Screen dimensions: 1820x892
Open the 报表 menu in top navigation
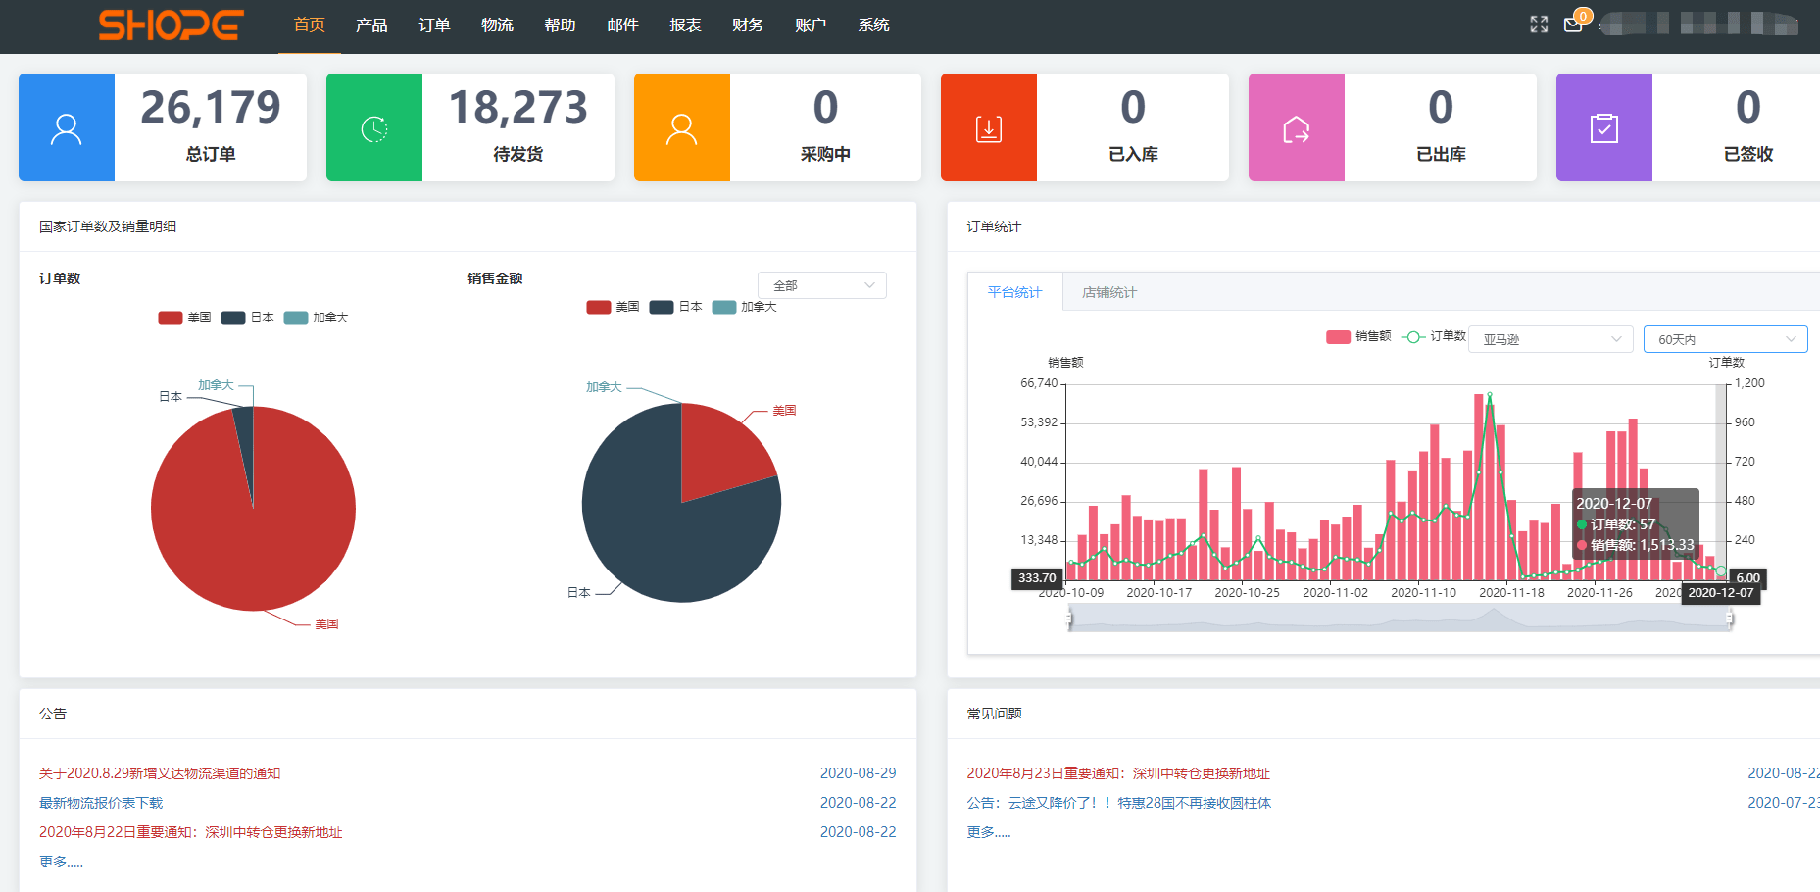pyautogui.click(x=685, y=25)
